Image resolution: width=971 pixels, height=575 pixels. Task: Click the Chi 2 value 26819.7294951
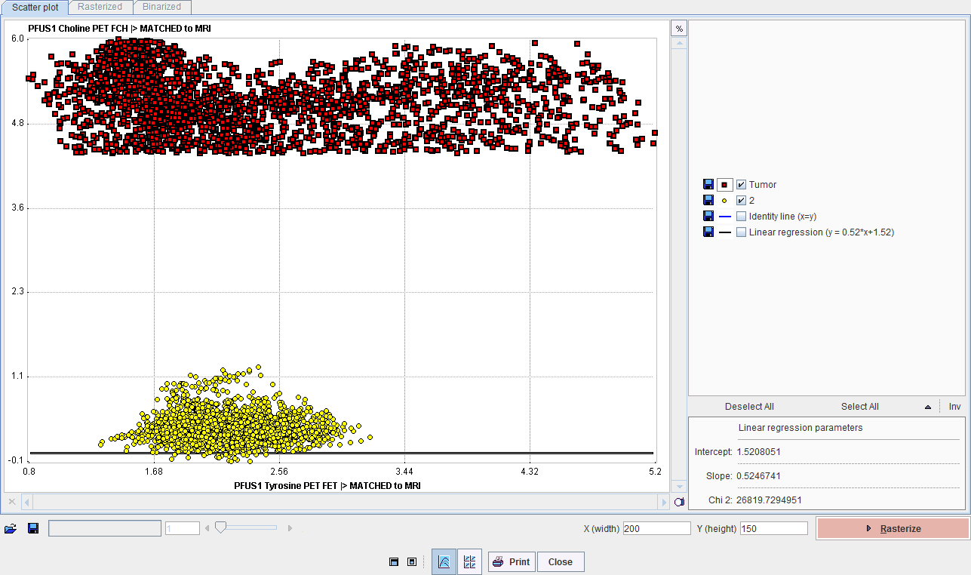click(769, 500)
